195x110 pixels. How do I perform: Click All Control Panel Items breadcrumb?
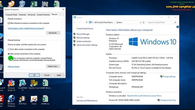tap(104, 22)
